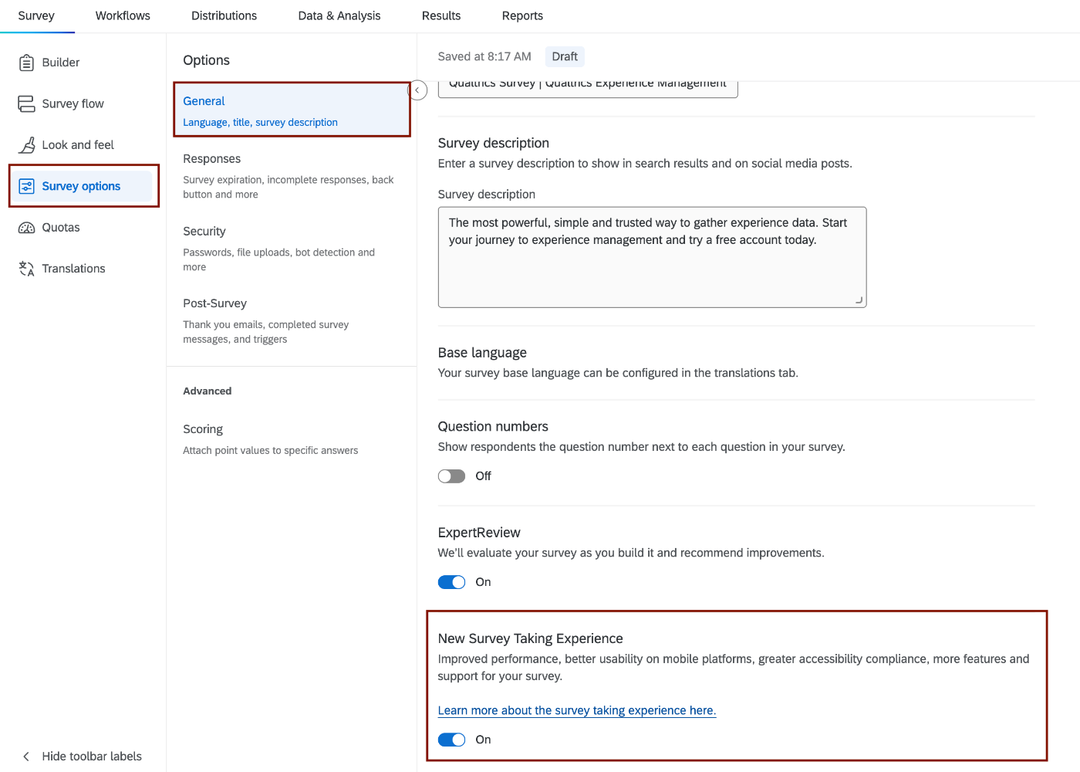The height and width of the screenshot is (772, 1080).
Task: Open the survey taking experience learn more link
Action: tap(576, 710)
